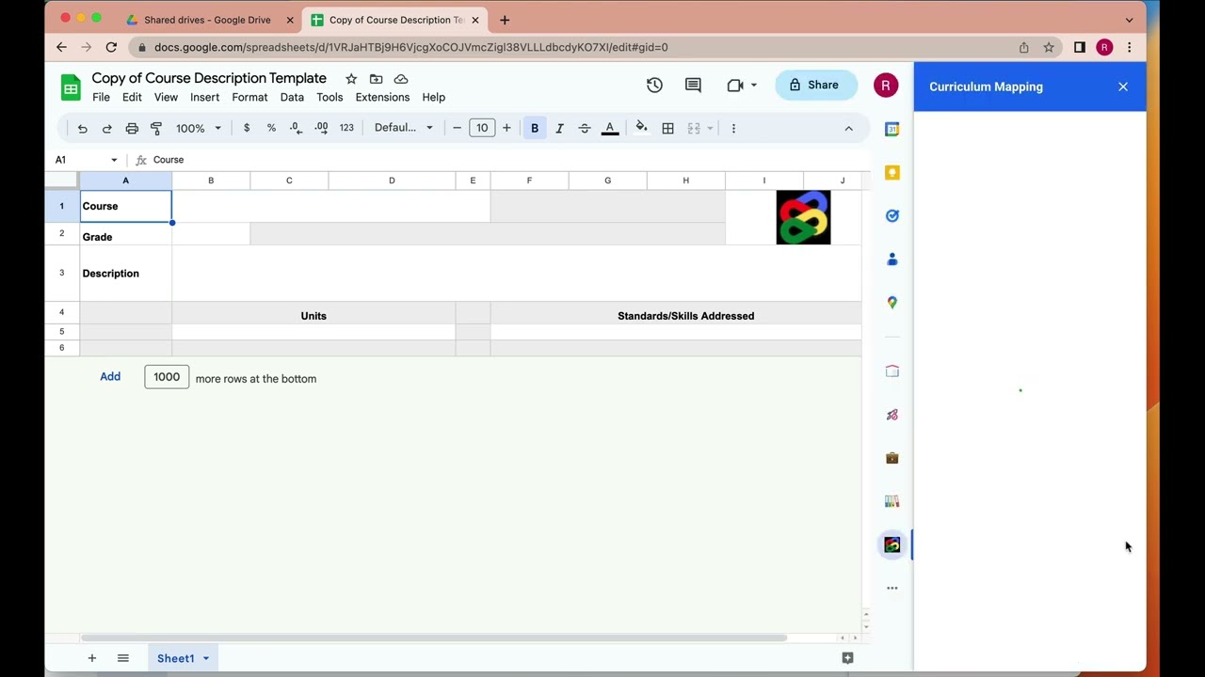This screenshot has height=677, width=1205.
Task: Open the text color picker
Action: pos(610,128)
